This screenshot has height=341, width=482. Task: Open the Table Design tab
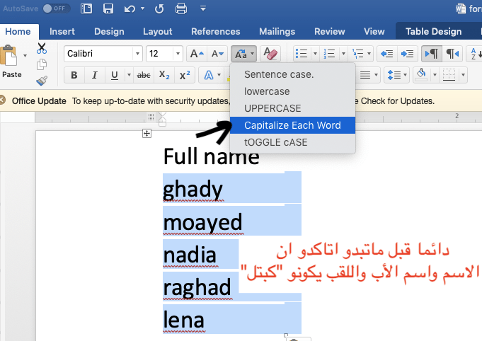tap(433, 31)
